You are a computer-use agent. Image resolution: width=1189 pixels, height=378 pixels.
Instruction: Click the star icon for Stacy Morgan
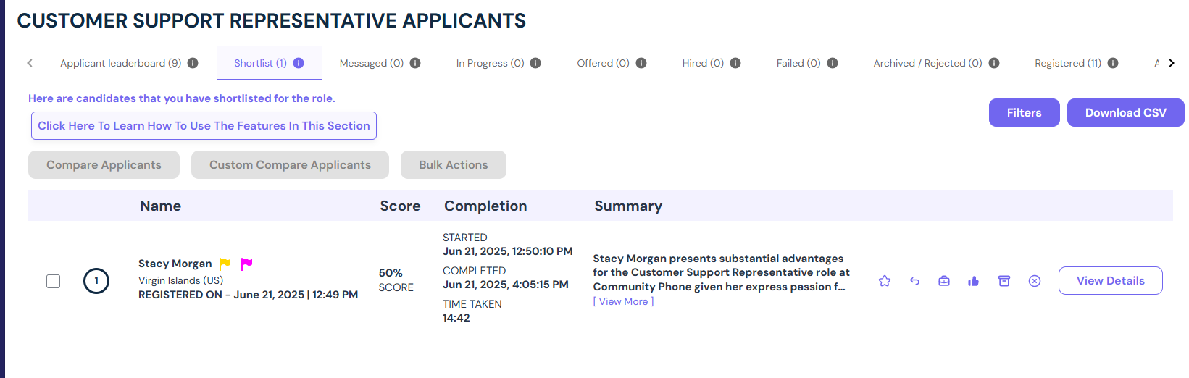click(x=885, y=281)
